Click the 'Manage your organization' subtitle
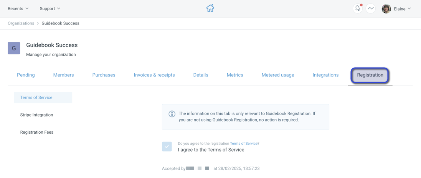Screen dimensions: 421x178 click(51, 55)
